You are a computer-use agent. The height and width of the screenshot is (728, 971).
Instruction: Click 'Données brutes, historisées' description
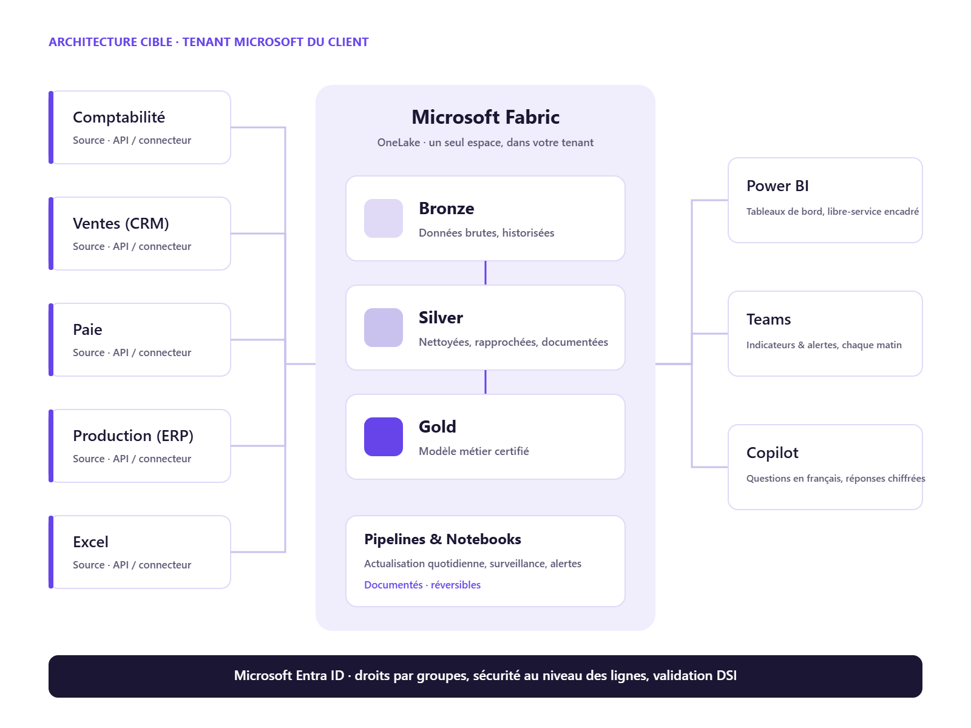click(x=486, y=233)
